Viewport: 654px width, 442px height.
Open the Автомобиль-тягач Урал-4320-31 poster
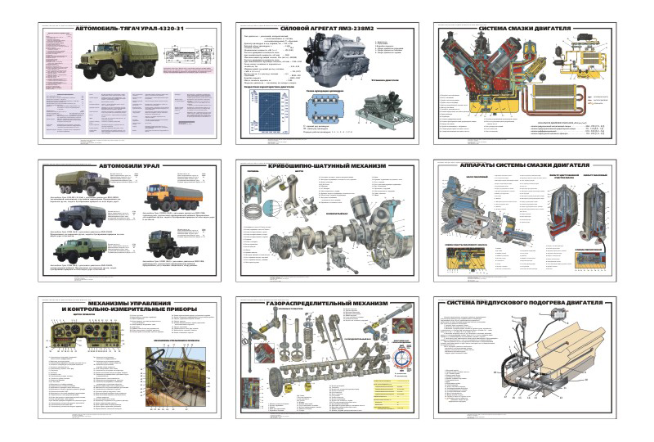(130, 83)
